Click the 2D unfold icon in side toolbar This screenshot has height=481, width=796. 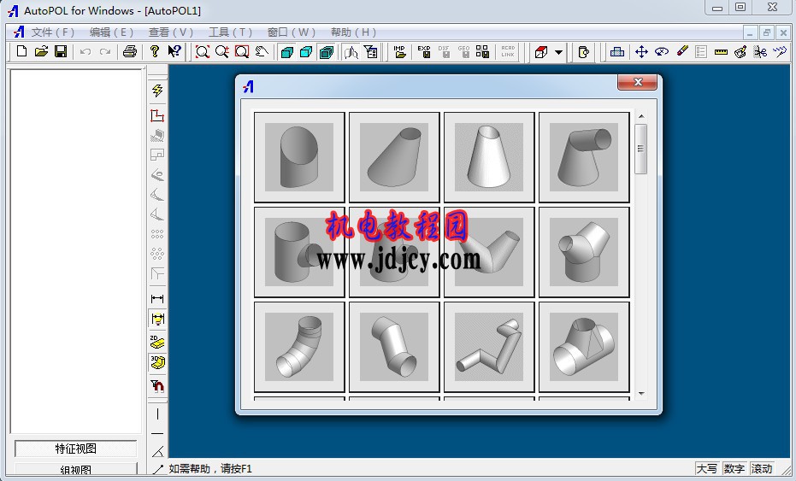[x=157, y=341]
